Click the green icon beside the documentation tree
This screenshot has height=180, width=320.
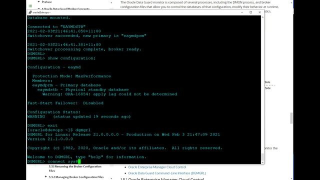(30, 6)
